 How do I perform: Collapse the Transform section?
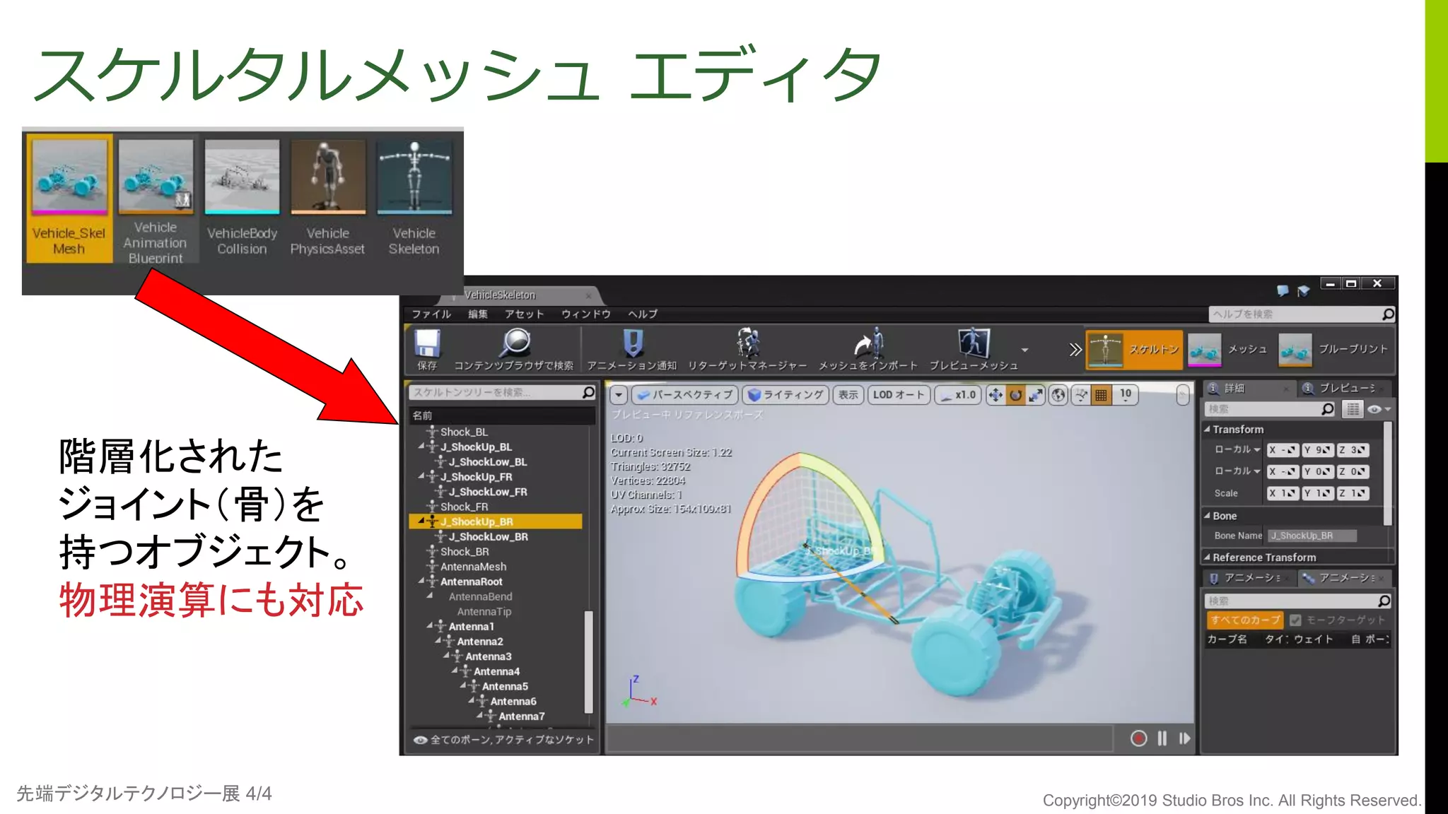[x=1208, y=429]
